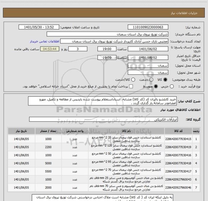Toggle the Islamic treasury payment checkbox
The width and height of the screenshot is (208, 201).
pyautogui.click(x=131, y=87)
